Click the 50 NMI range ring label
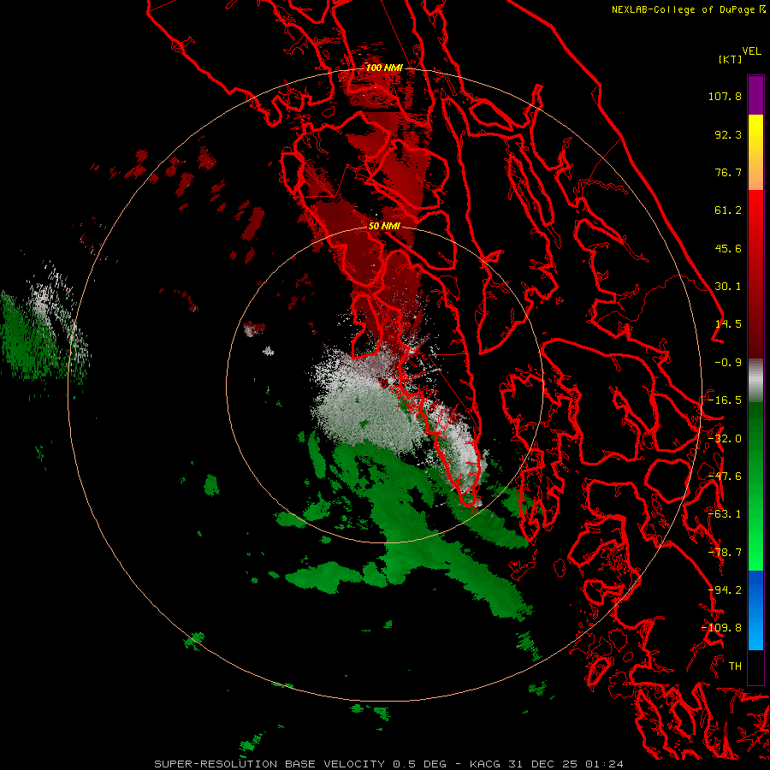Image resolution: width=770 pixels, height=770 pixels. (x=384, y=226)
